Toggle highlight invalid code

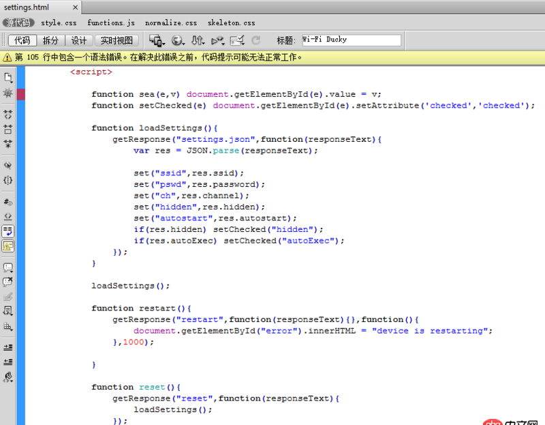tap(7, 216)
